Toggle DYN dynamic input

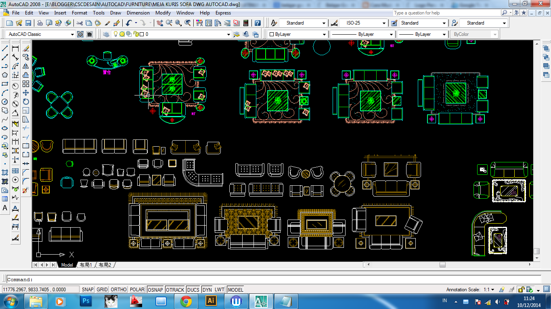click(x=207, y=290)
